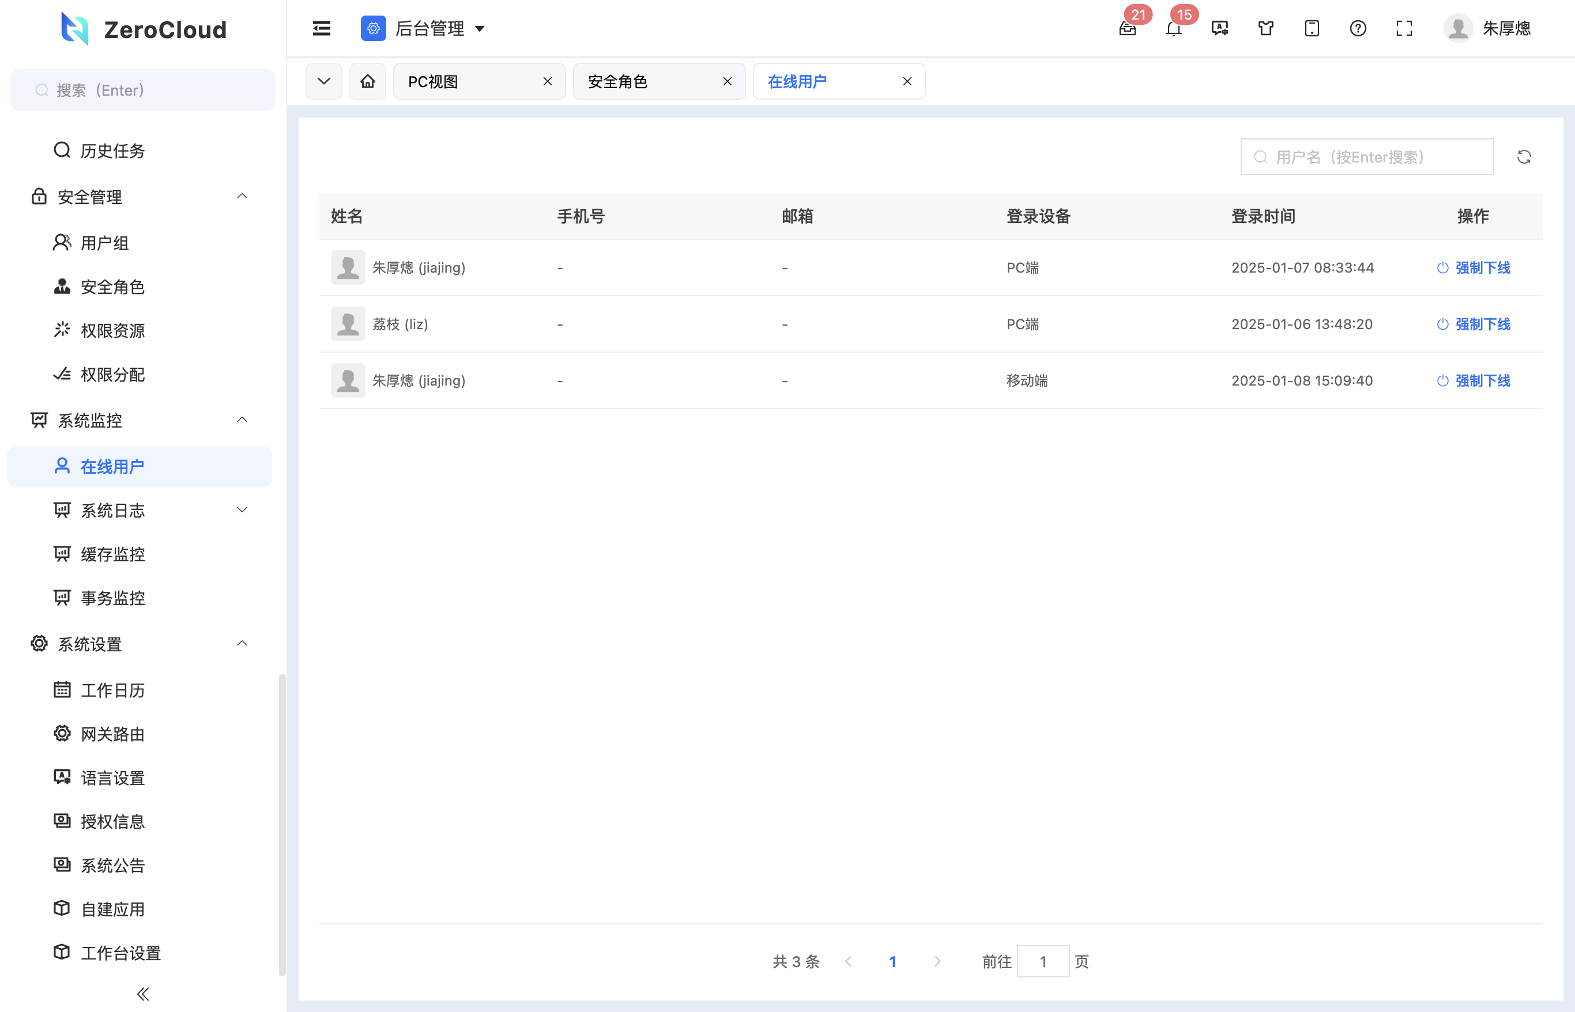Screen dimensions: 1575x1012
Task: Open 工作台设置 in sidebar
Action: pos(140,953)
